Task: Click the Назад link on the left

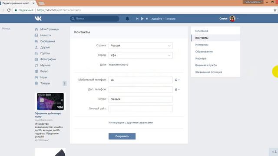Action: tap(6, 29)
